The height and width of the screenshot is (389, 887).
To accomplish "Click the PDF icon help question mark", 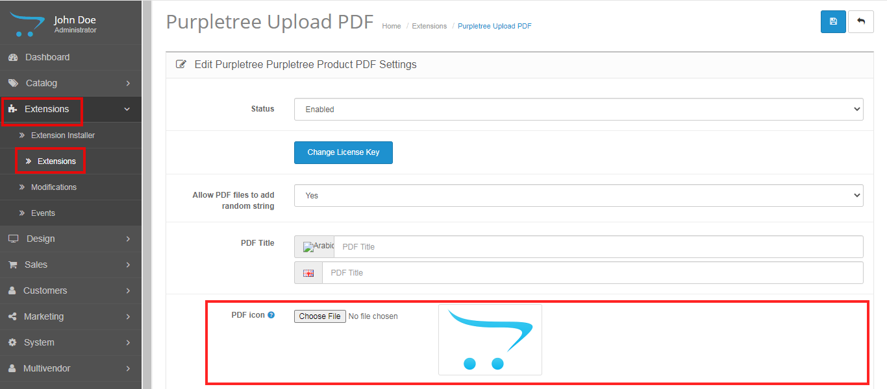I will [x=271, y=315].
